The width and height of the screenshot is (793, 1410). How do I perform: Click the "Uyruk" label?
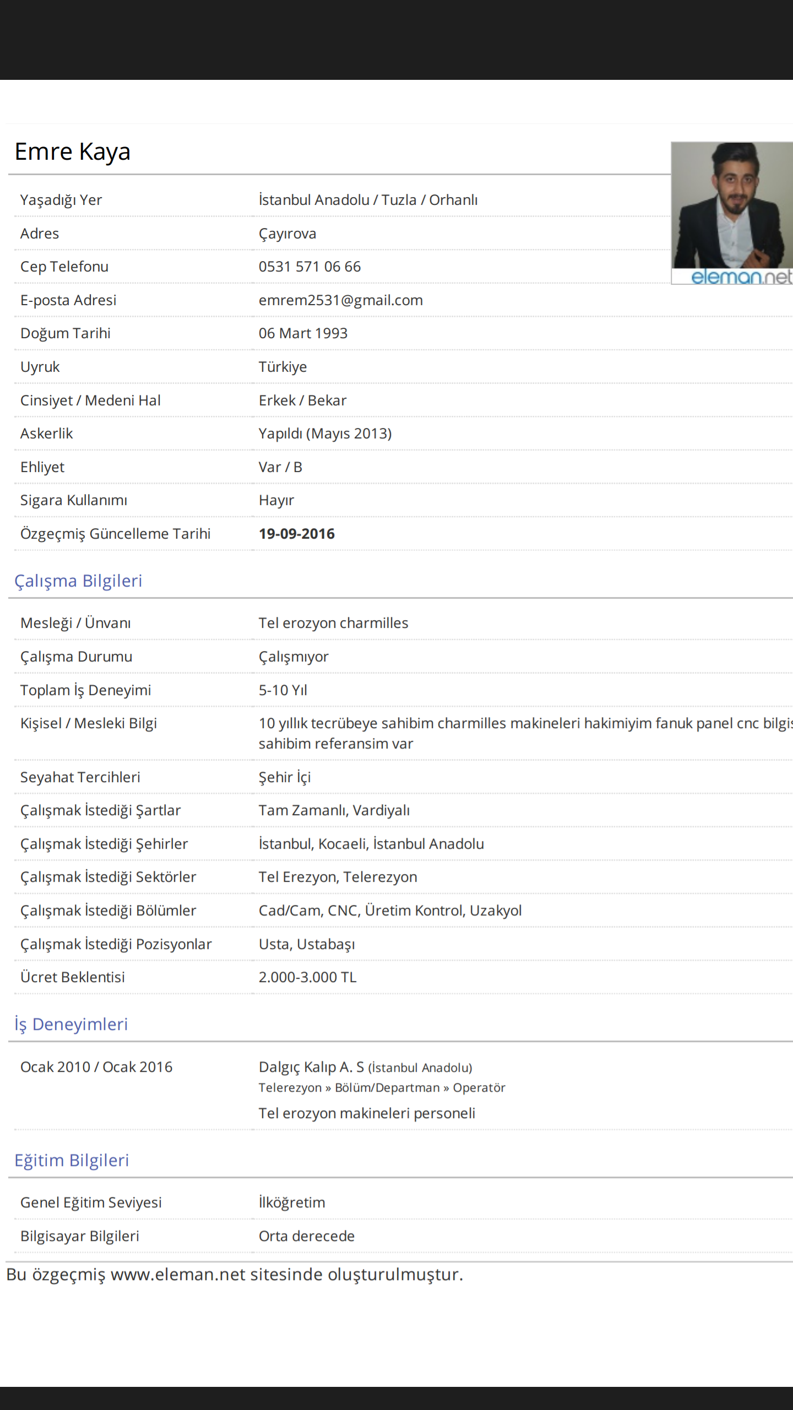pos(40,367)
